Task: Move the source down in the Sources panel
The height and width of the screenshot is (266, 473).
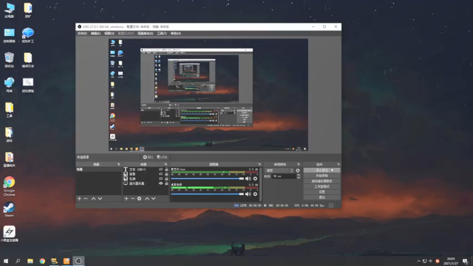Action: [154, 199]
